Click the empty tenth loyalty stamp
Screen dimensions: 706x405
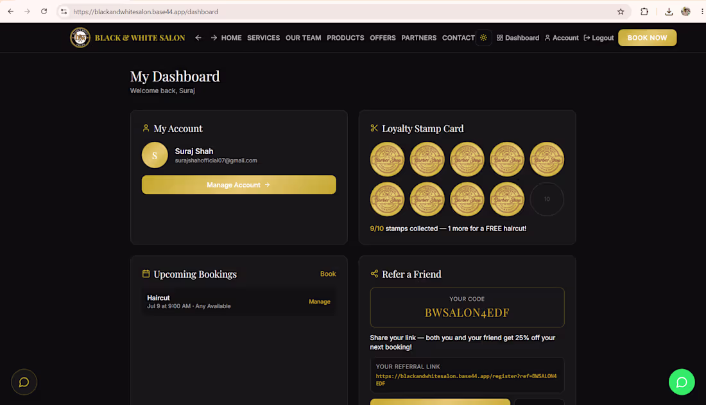(547, 199)
